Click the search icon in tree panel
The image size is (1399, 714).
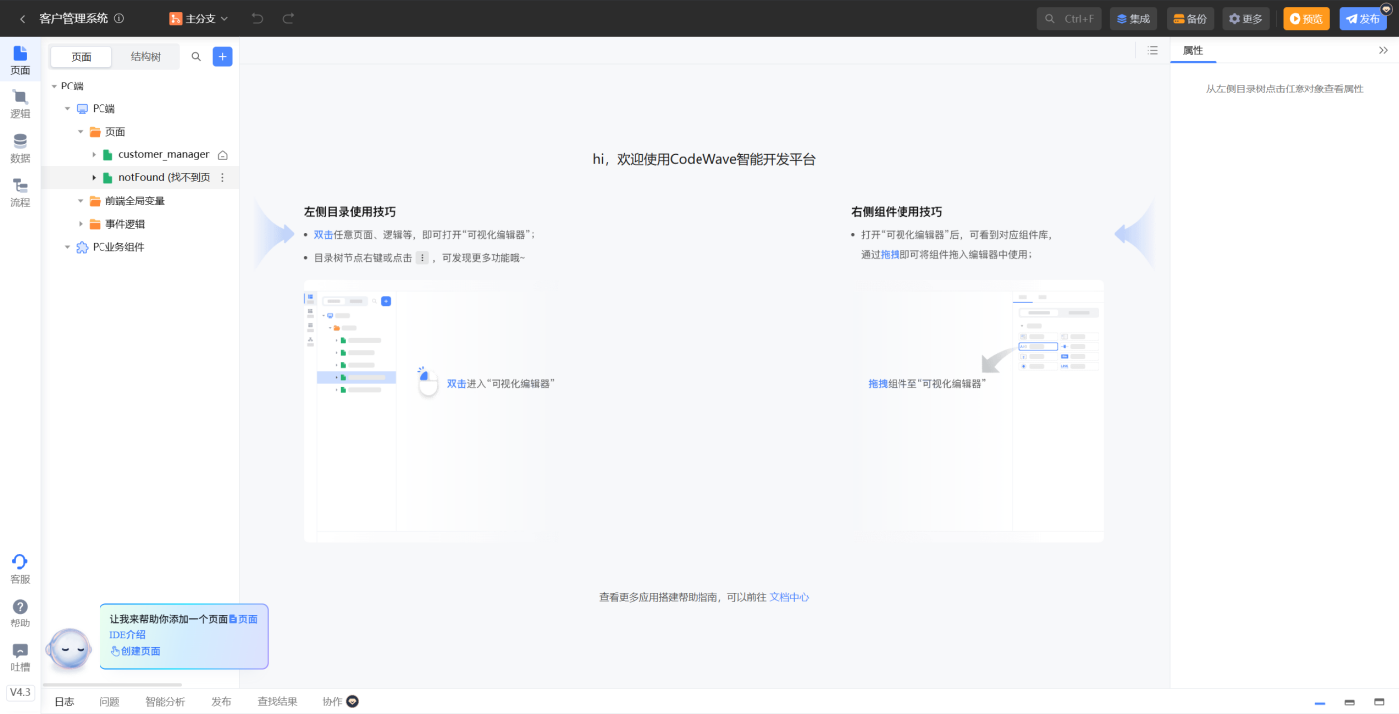pyautogui.click(x=196, y=57)
